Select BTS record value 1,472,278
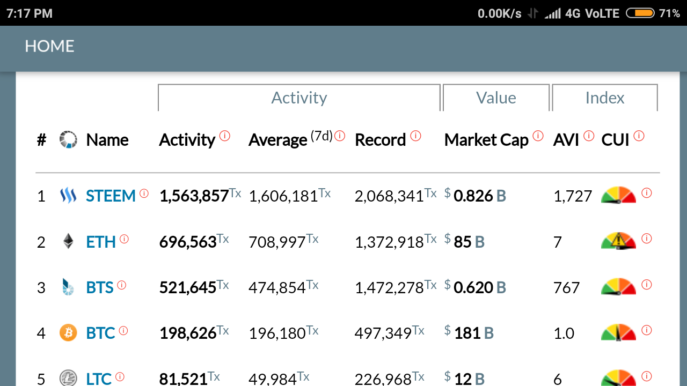Viewport: 687px width, 386px height. pyautogui.click(x=389, y=288)
